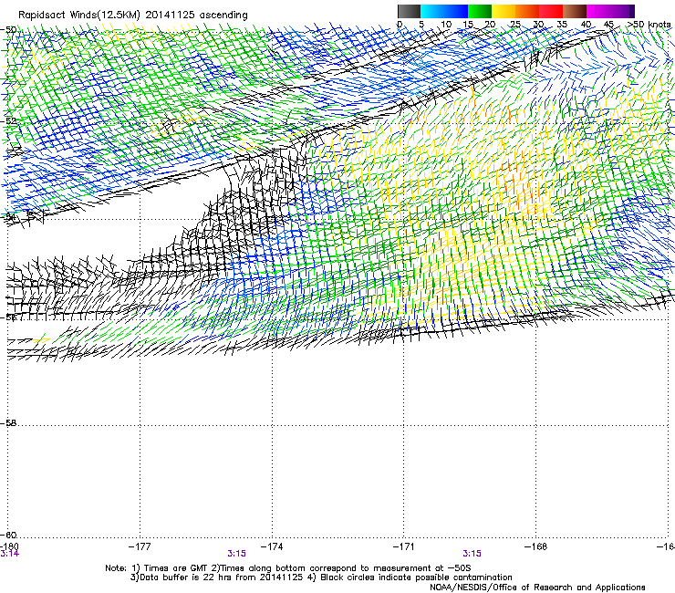Click the legend label '25'

[x=514, y=25]
